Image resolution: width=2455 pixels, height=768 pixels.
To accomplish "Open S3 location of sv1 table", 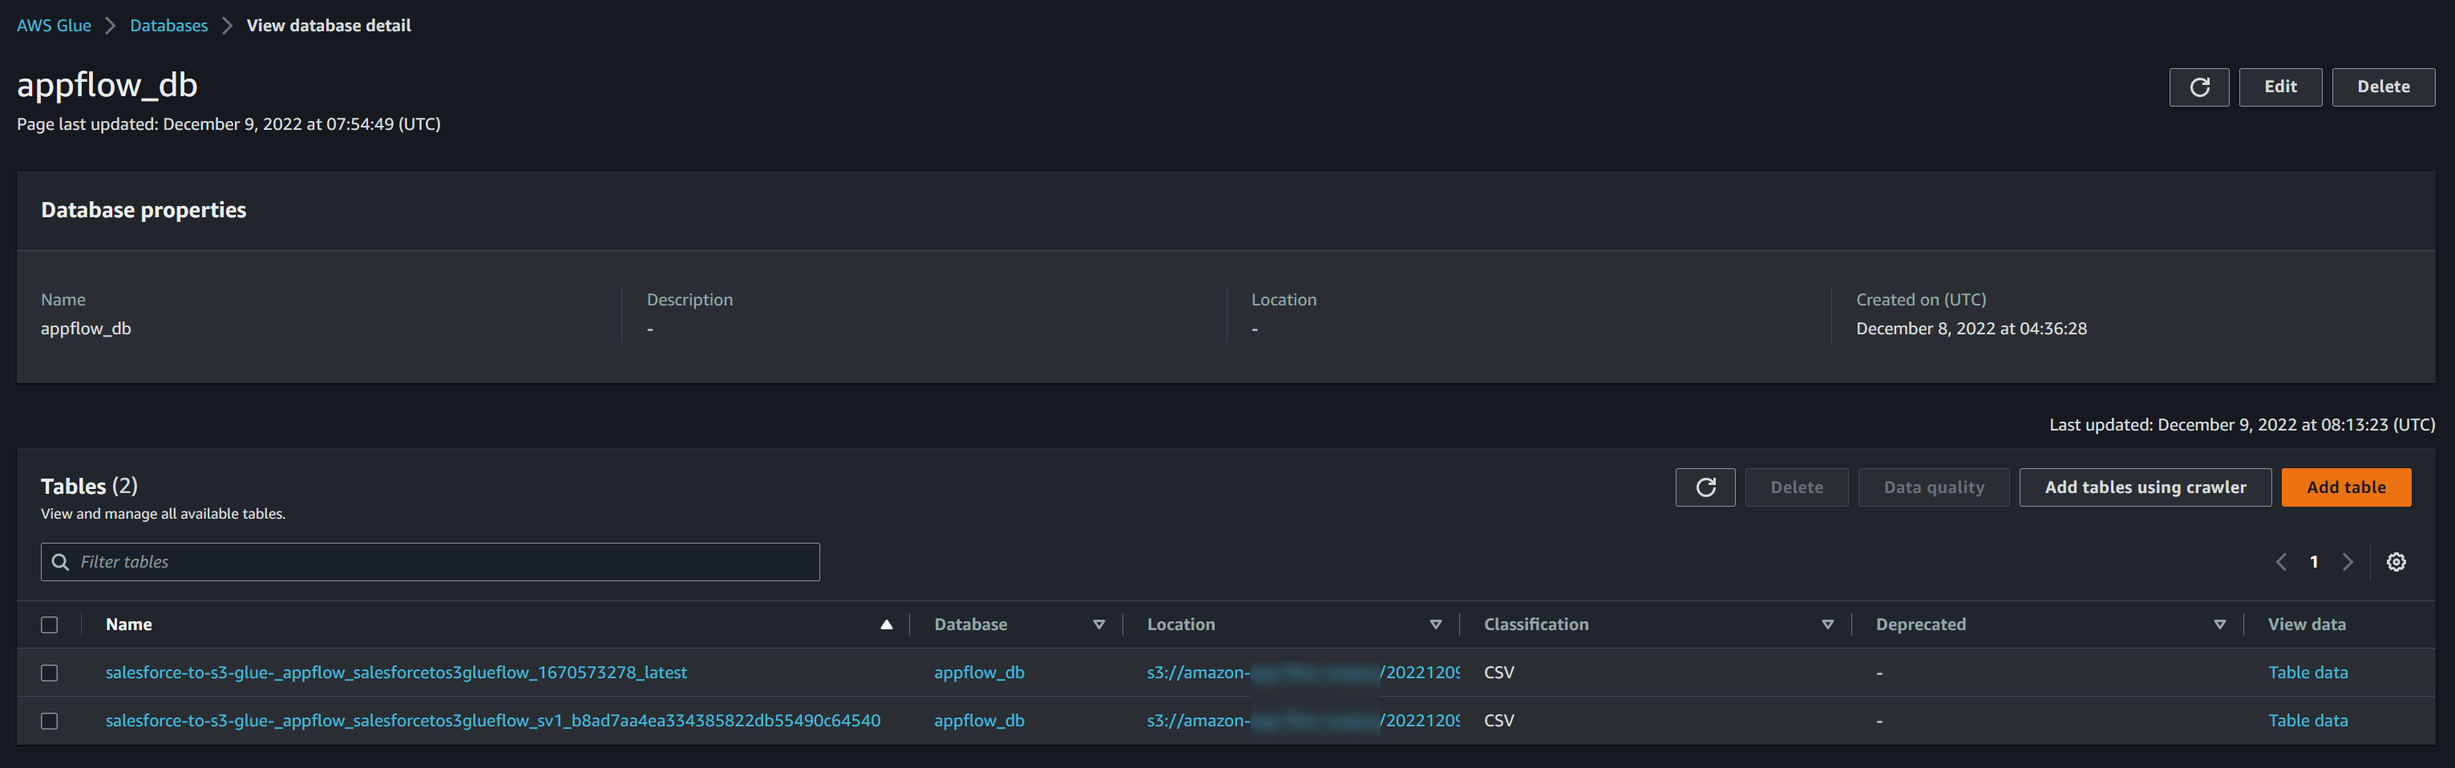I will 1303,722.
